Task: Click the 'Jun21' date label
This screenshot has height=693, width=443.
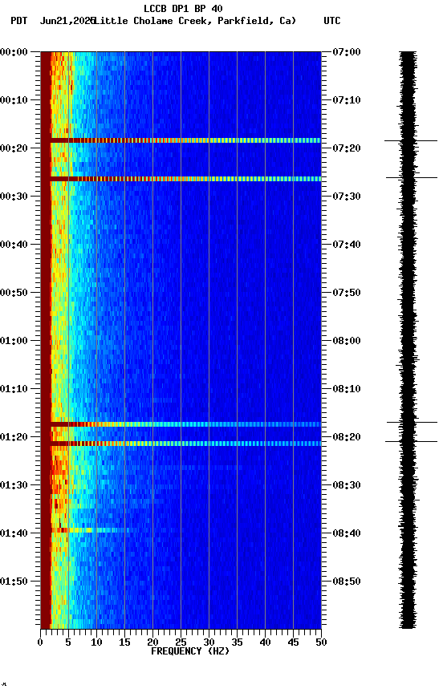Action: [x=53, y=21]
